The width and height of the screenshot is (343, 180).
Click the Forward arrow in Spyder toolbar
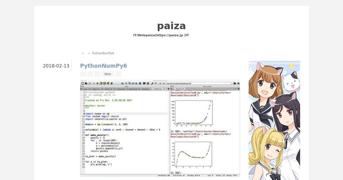pyautogui.click(x=164, y=83)
